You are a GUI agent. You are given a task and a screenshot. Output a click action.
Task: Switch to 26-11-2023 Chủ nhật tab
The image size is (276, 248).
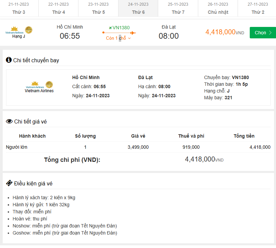point(218,8)
